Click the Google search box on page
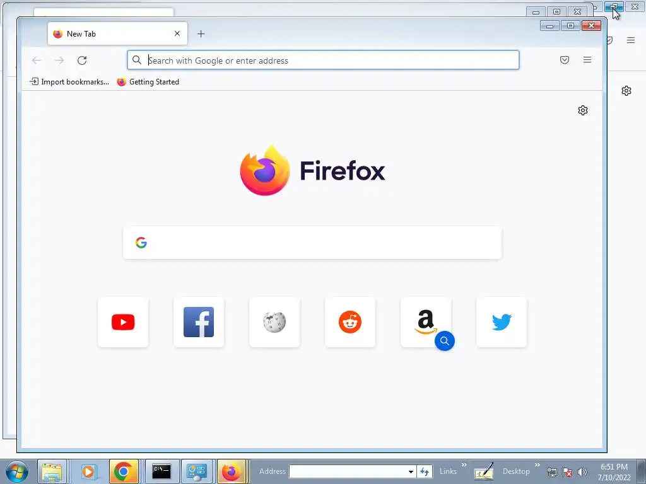 click(312, 243)
